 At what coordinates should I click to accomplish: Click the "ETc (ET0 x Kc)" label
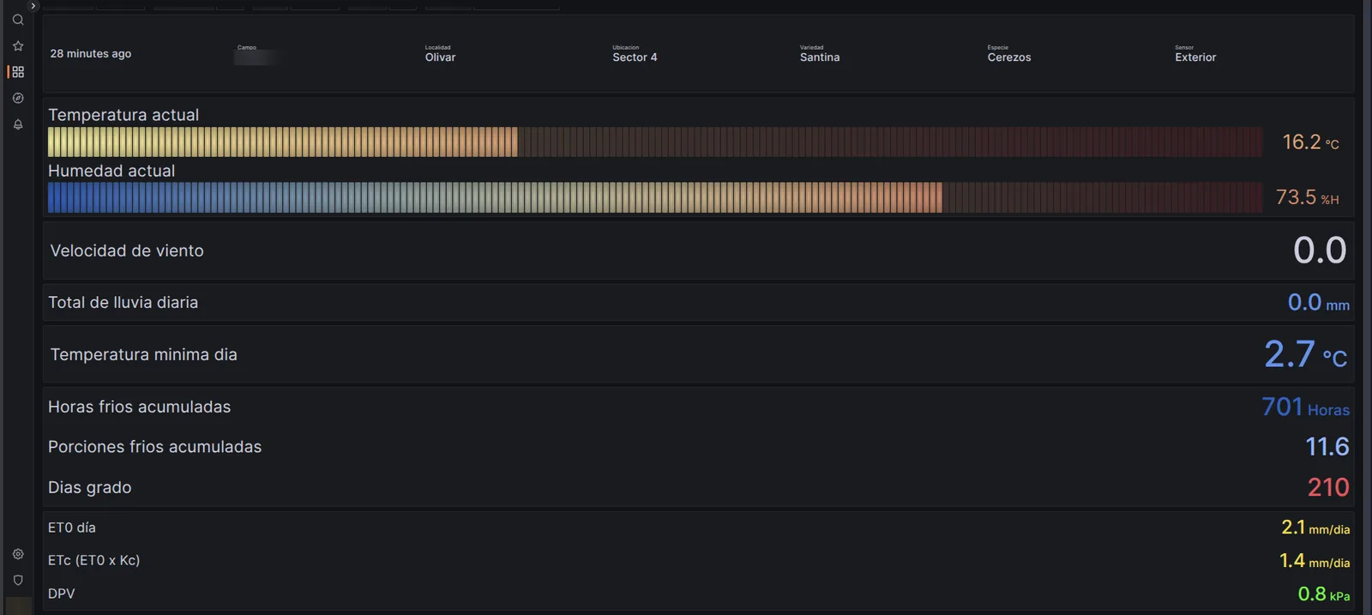point(93,560)
